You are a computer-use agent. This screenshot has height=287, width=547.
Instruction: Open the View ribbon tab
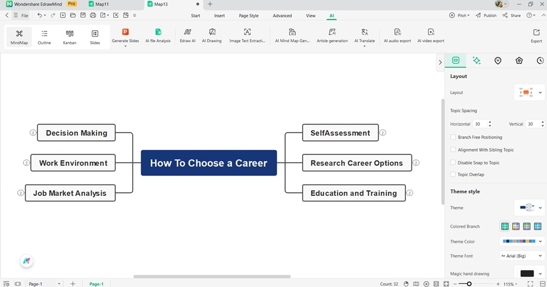point(310,16)
